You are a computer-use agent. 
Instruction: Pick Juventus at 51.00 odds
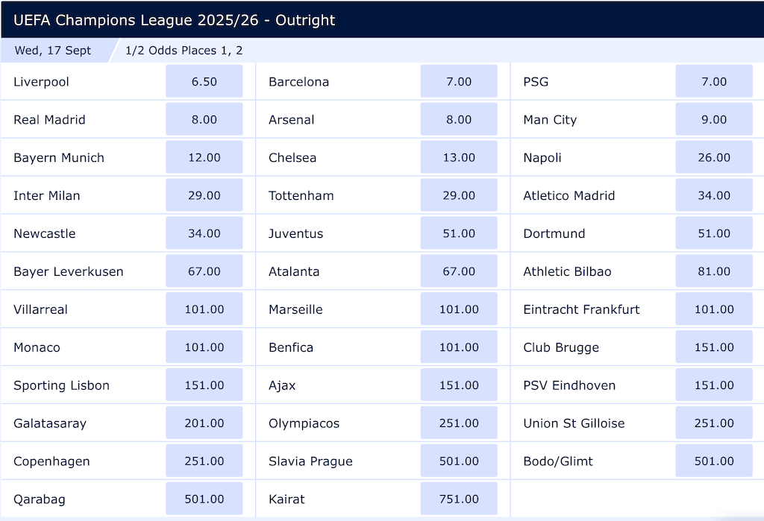458,233
